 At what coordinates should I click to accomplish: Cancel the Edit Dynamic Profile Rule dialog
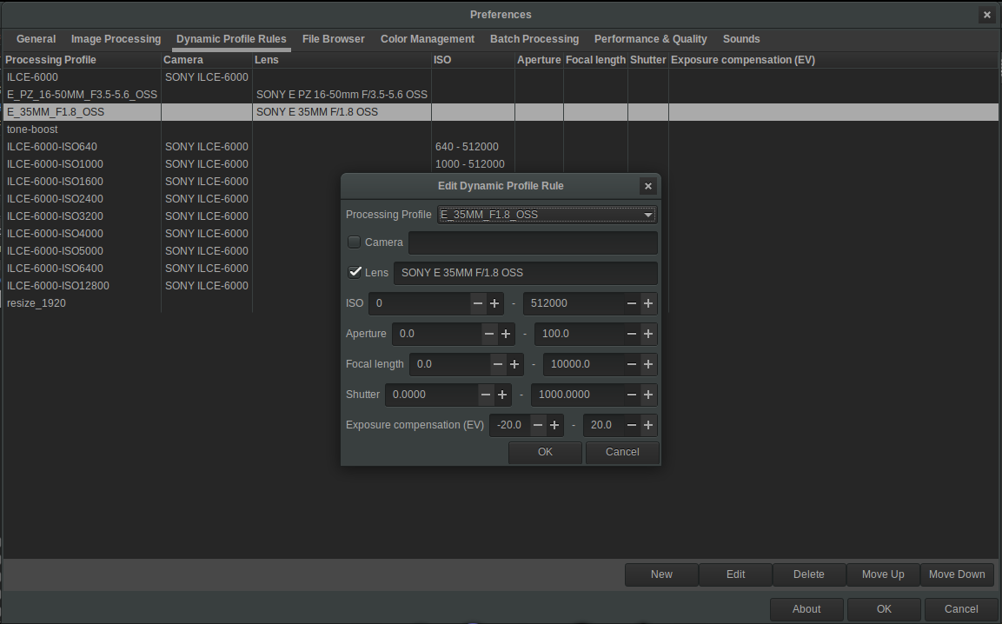(x=622, y=452)
